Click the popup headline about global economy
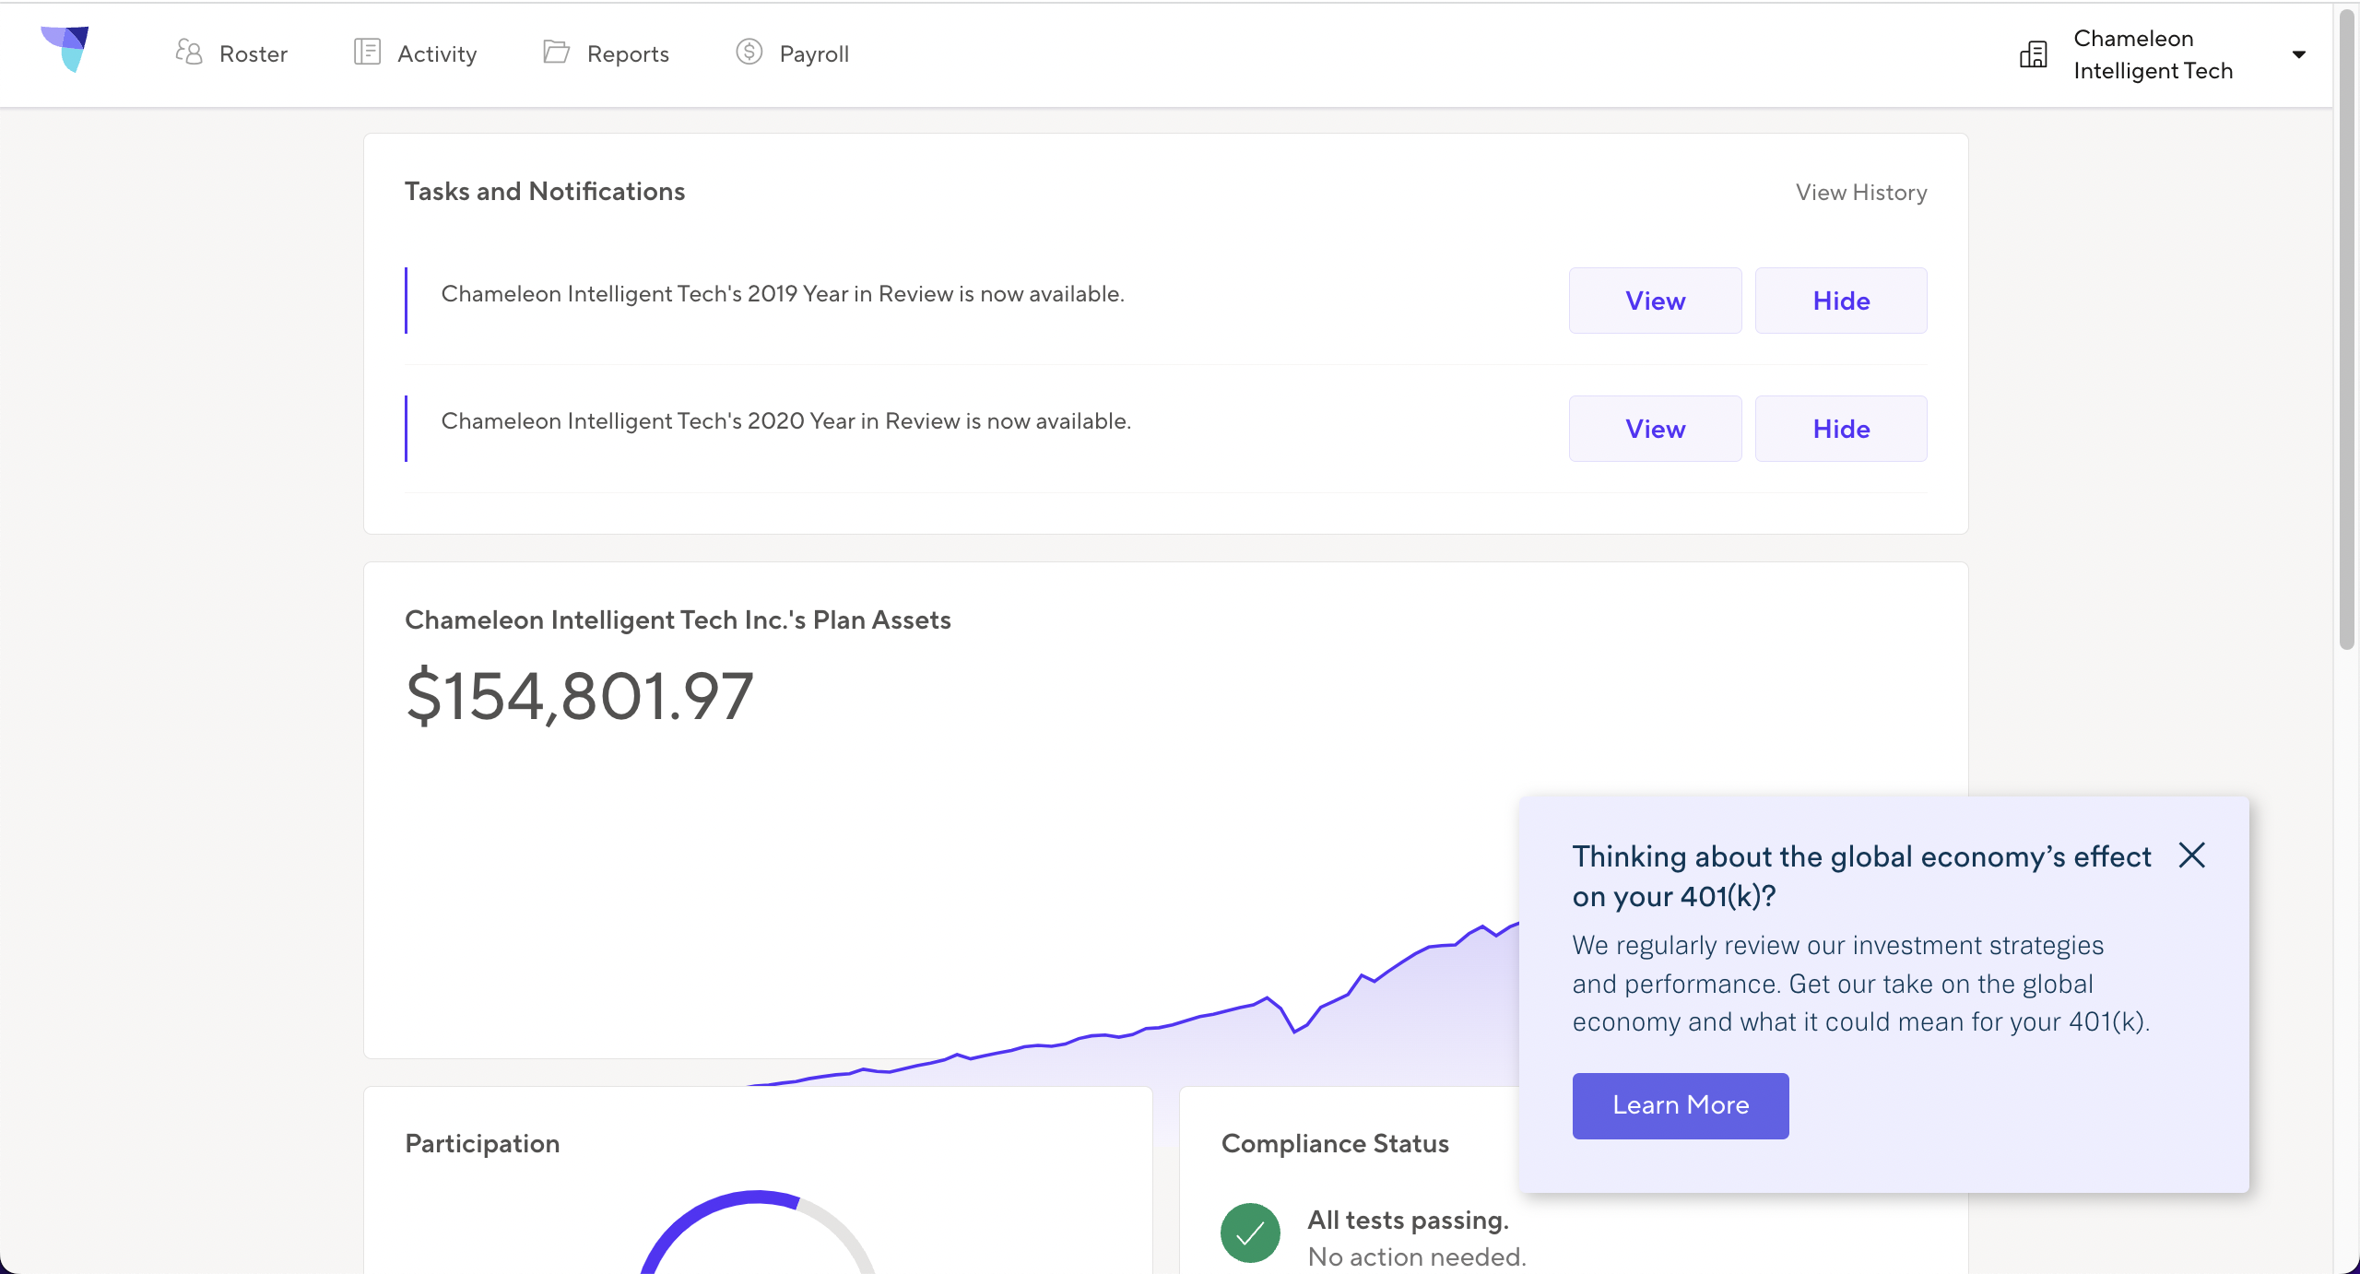The image size is (2360, 1274). (x=1861, y=876)
